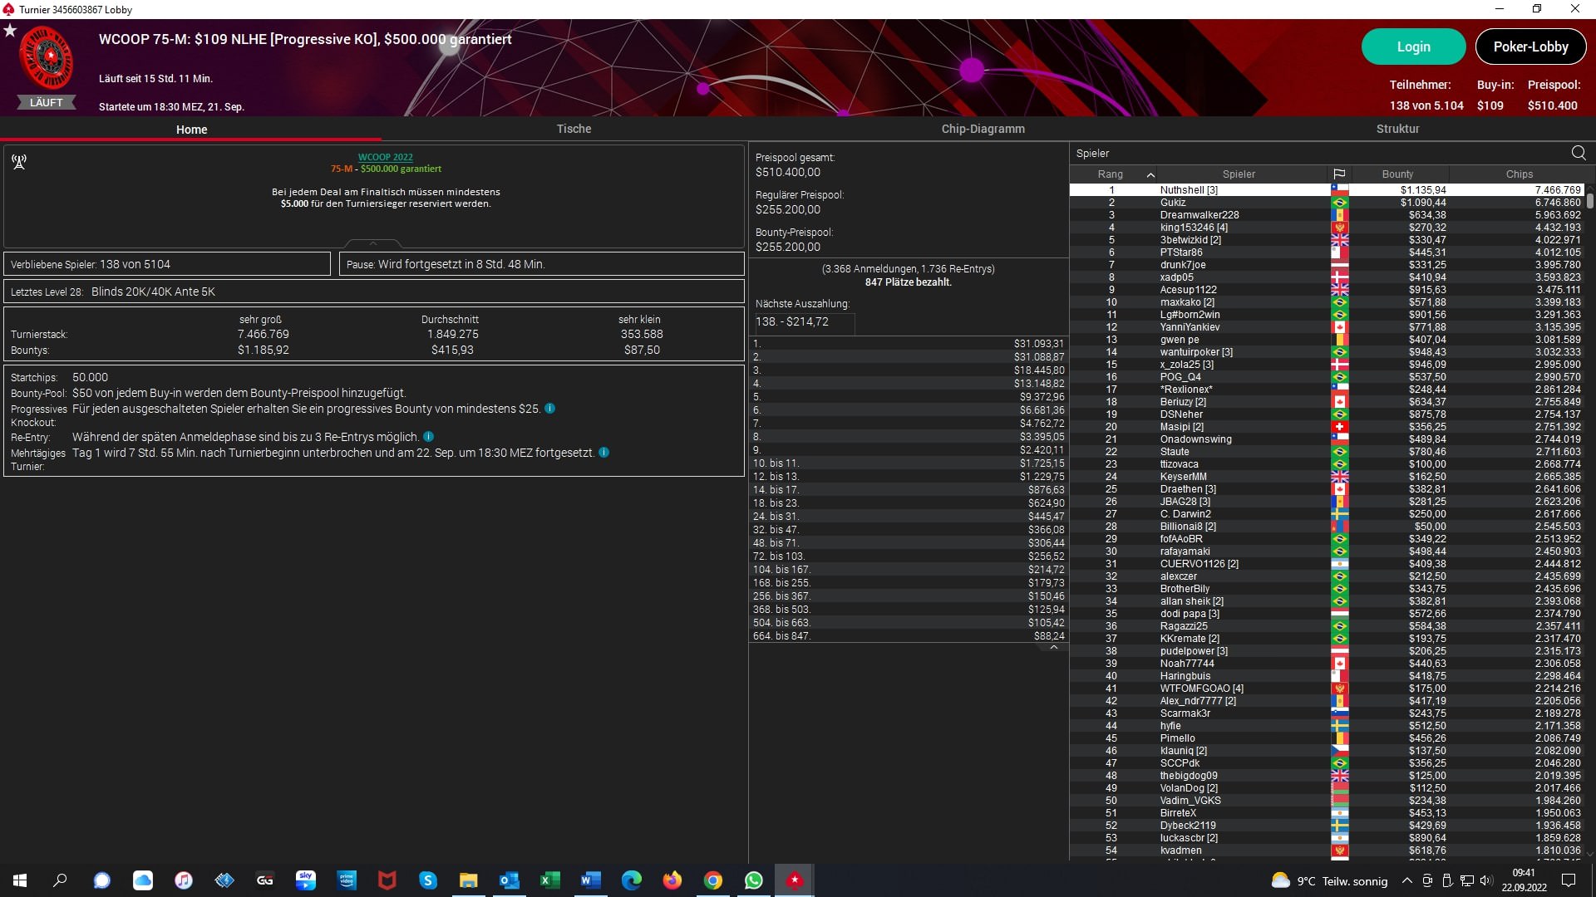1596x897 pixels.
Task: Select player row PTStar86
Action: pos(1326,252)
